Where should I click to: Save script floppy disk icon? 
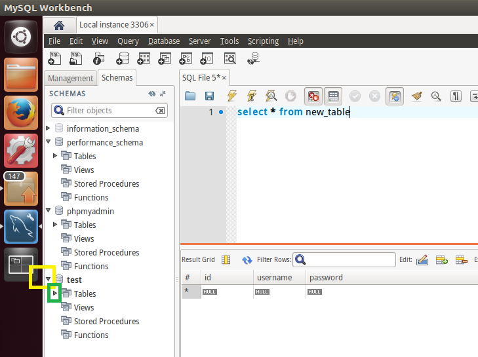(209, 96)
